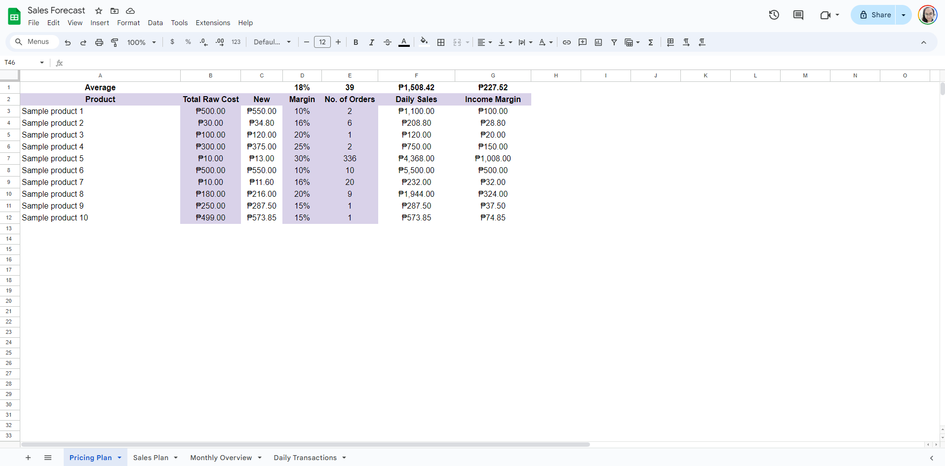Open the text rotation dropdown

tap(546, 42)
